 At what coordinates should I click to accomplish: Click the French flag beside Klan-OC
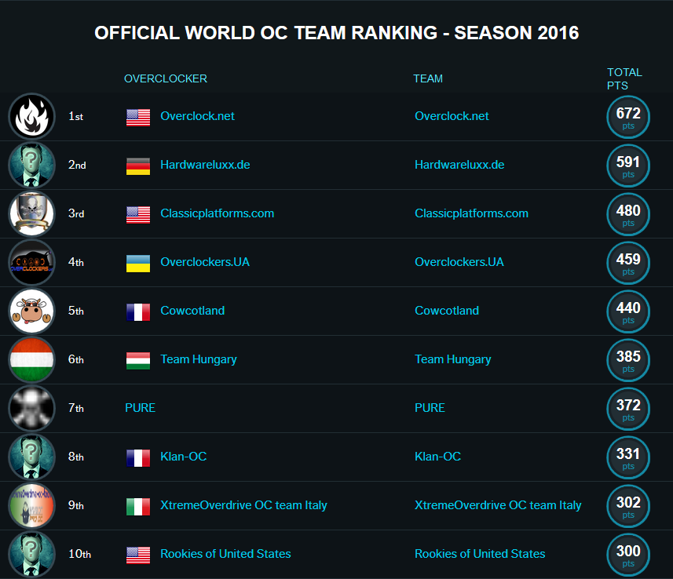coord(138,457)
